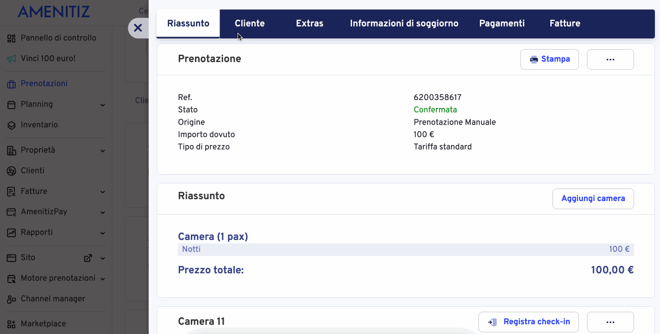Open the Extras tab
The image size is (660, 334).
click(x=309, y=23)
